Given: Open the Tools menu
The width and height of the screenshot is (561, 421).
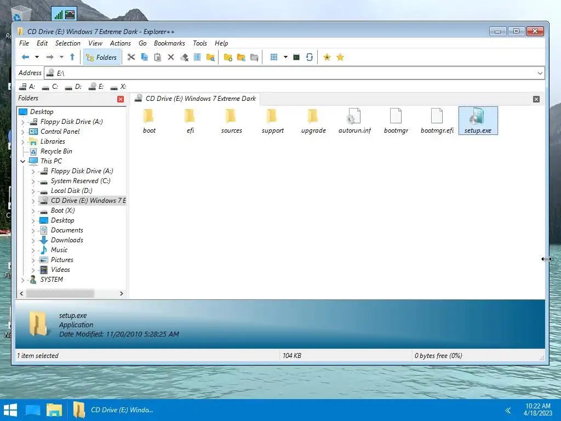Looking at the screenshot, I should click(x=199, y=43).
